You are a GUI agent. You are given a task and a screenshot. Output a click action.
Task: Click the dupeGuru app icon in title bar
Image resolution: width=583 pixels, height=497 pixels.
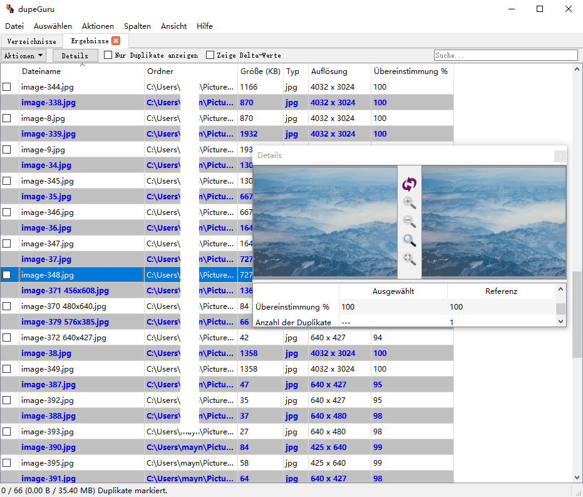(x=9, y=9)
